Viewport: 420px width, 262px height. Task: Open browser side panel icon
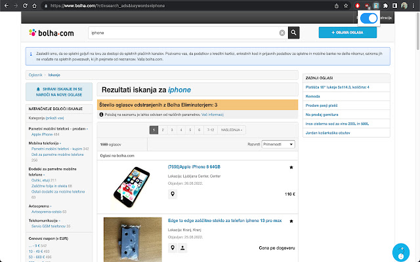pos(395,6)
